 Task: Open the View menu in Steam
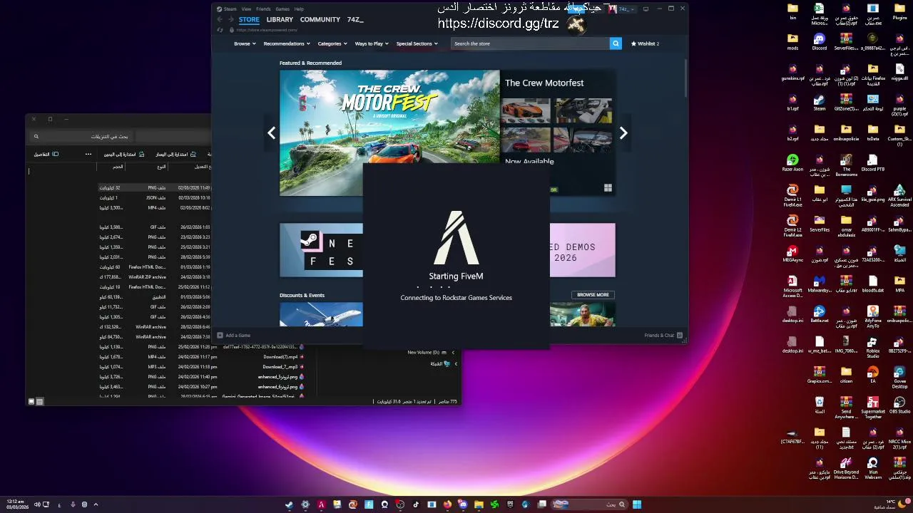click(246, 9)
